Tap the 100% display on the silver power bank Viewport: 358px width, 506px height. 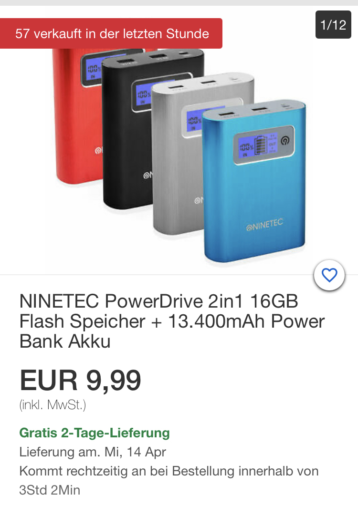tap(195, 121)
